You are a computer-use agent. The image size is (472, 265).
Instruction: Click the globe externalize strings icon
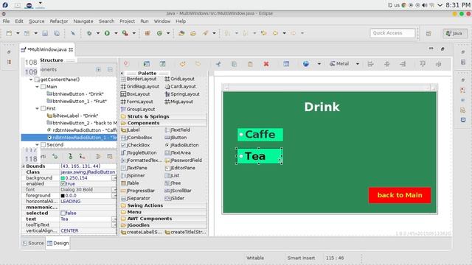pos(306,64)
